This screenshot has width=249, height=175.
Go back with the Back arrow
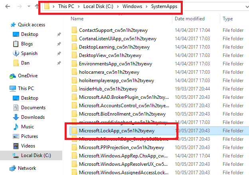tap(8, 6)
